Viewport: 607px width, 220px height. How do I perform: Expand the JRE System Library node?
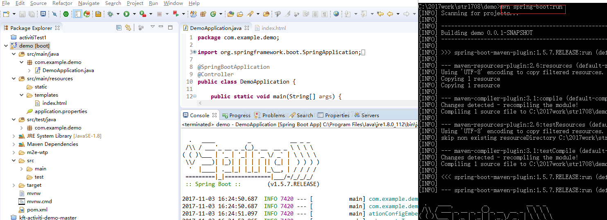pos(14,136)
